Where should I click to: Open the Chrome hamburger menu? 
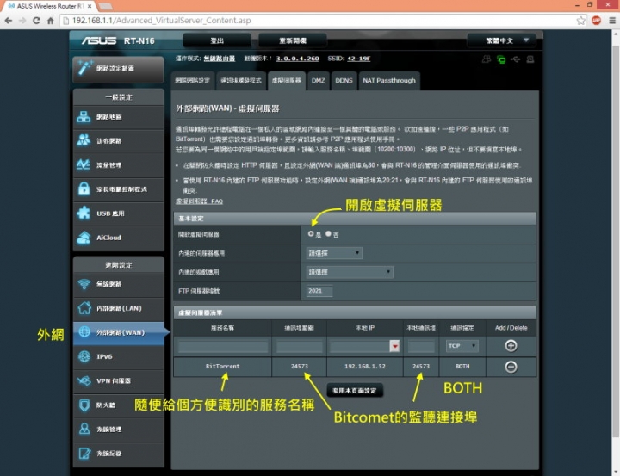click(x=612, y=21)
